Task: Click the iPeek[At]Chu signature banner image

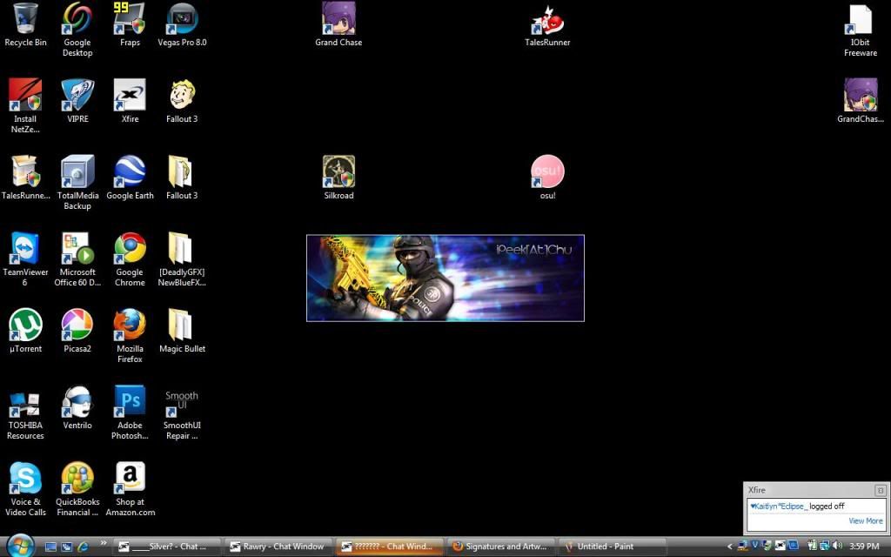Action: (x=445, y=278)
